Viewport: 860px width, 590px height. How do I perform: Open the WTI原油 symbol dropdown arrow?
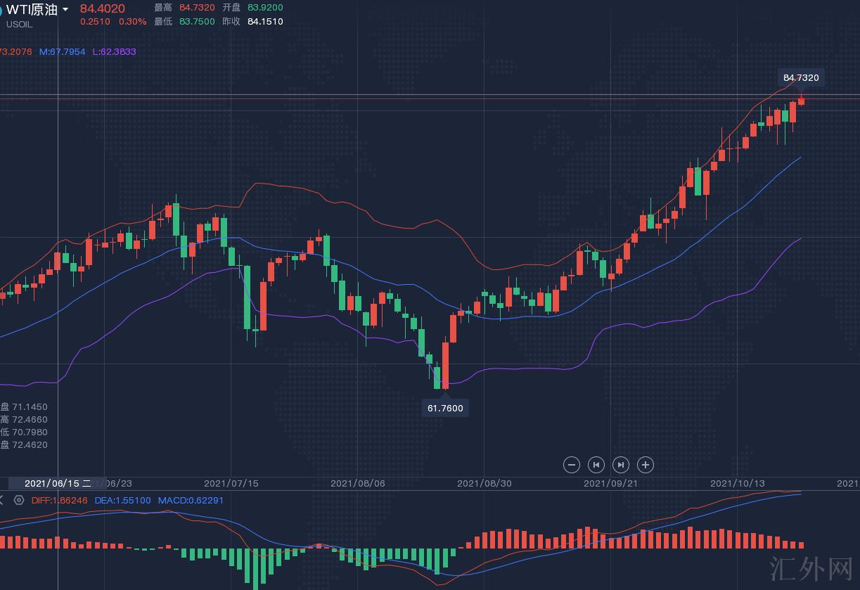click(65, 9)
